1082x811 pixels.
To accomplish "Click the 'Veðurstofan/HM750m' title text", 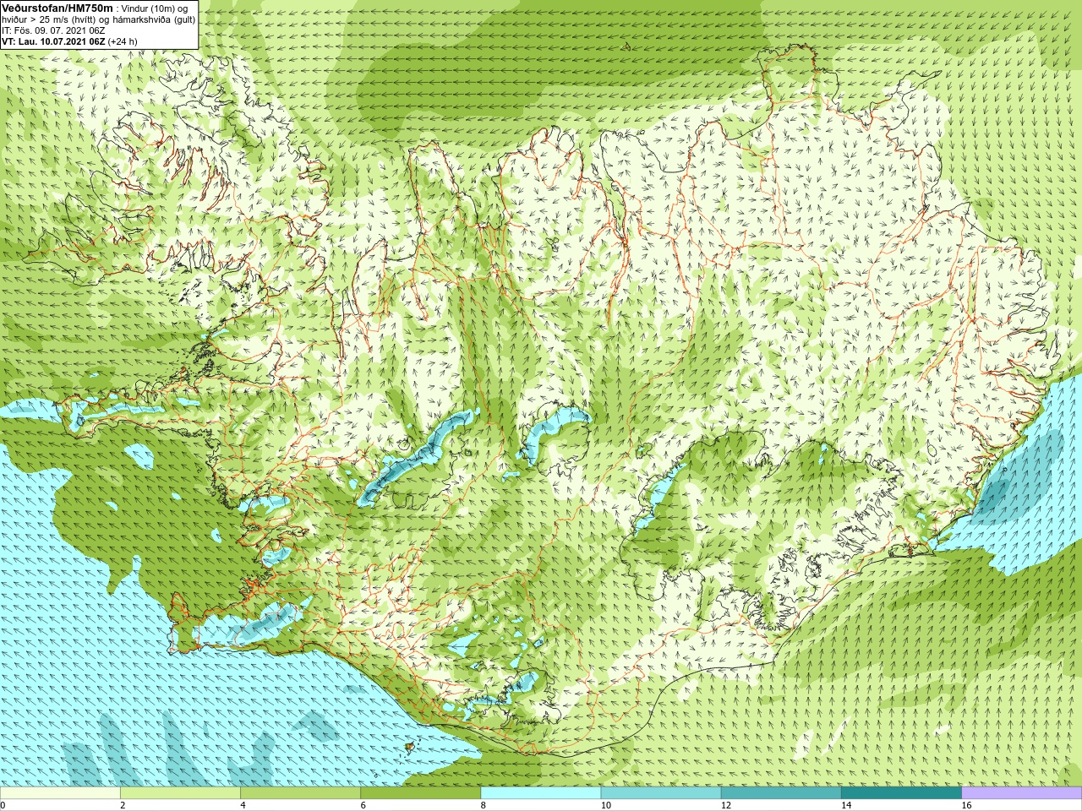I will coord(57,8).
